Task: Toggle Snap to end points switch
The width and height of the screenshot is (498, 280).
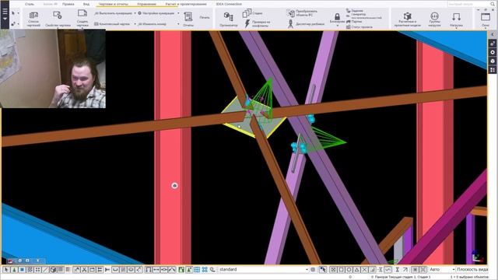Action: pyautogui.click(x=341, y=270)
